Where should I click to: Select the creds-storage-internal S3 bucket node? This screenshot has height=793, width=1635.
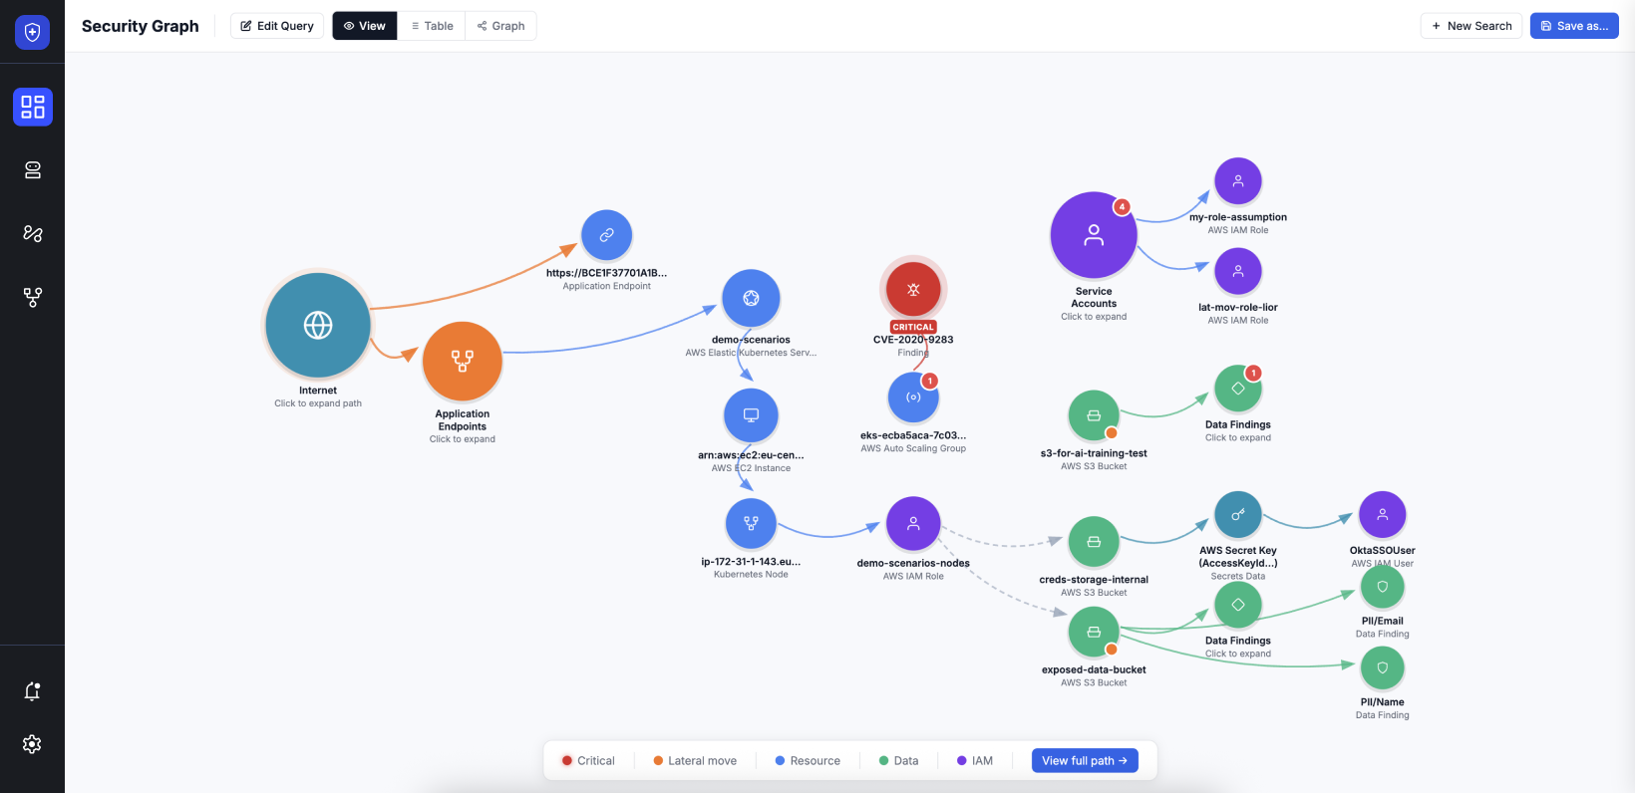(1094, 542)
